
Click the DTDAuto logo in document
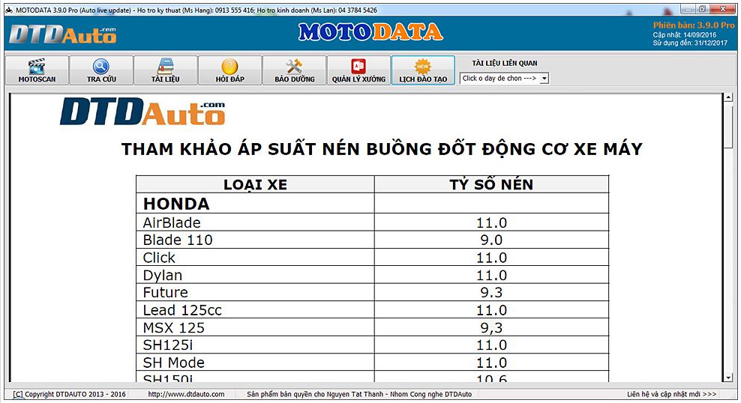pos(142,112)
